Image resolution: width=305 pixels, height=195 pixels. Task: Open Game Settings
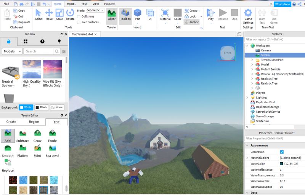click(x=248, y=16)
